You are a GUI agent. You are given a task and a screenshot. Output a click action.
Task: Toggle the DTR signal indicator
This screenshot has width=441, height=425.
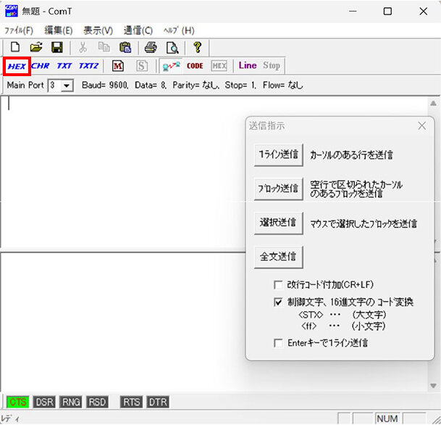coord(158,402)
